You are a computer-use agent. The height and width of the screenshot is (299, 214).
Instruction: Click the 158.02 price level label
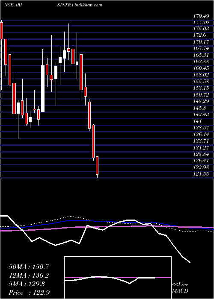point(201,75)
